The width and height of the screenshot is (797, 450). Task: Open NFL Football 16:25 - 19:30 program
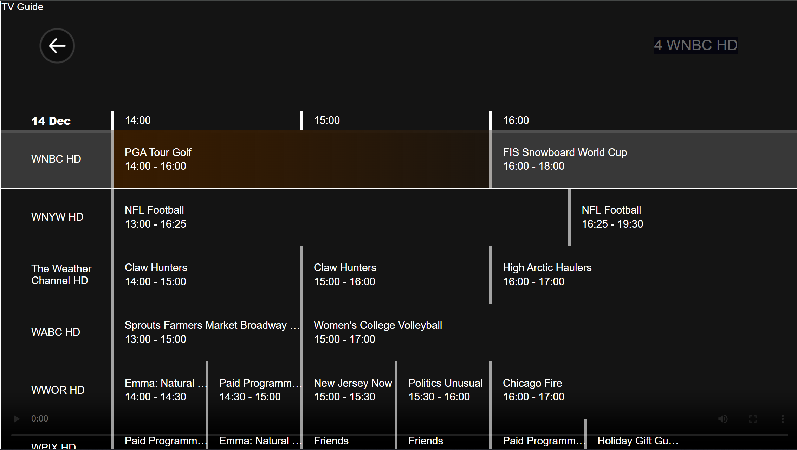(682, 217)
